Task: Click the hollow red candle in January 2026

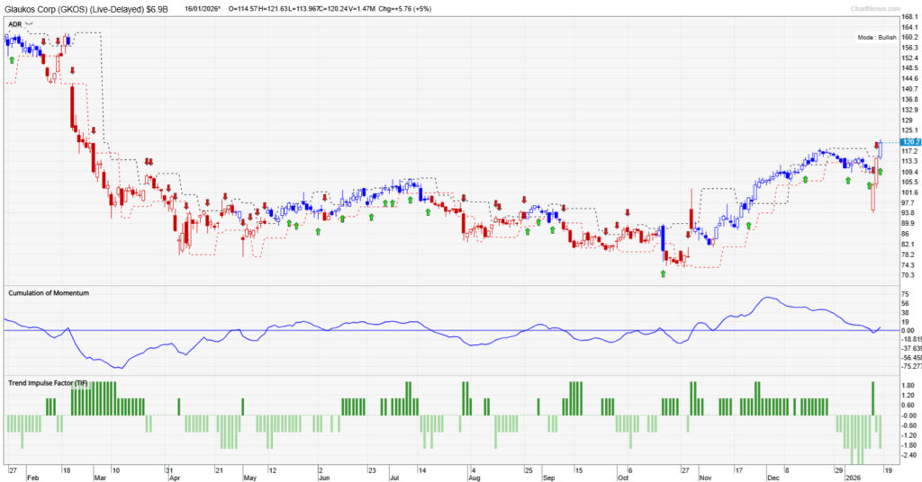Action: tap(873, 197)
